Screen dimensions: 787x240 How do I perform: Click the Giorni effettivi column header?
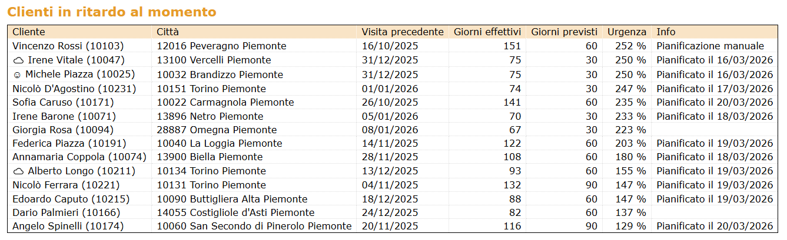coord(487,32)
